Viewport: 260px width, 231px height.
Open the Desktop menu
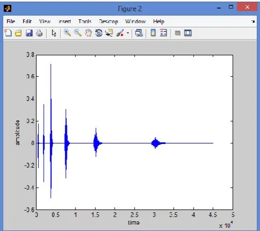(108, 21)
